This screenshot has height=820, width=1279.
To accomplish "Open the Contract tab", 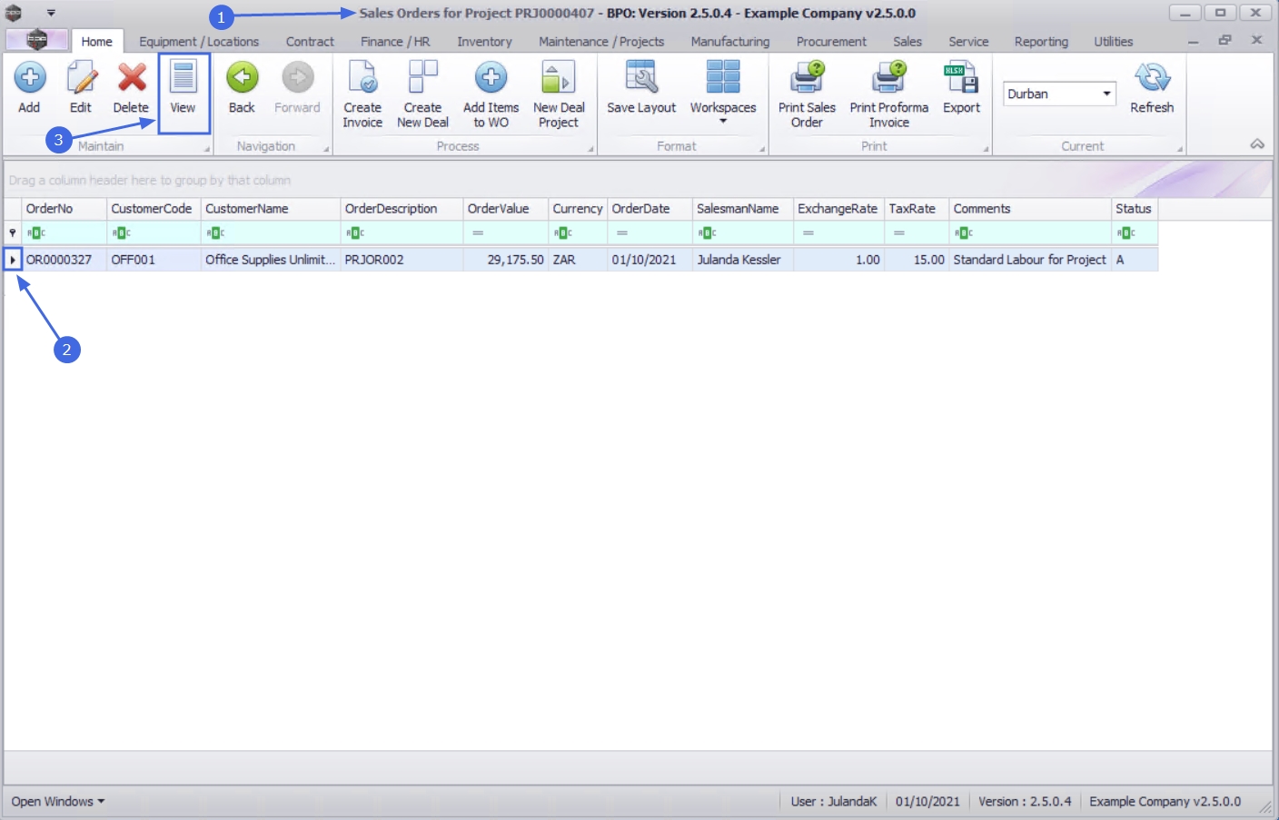I will click(x=310, y=42).
